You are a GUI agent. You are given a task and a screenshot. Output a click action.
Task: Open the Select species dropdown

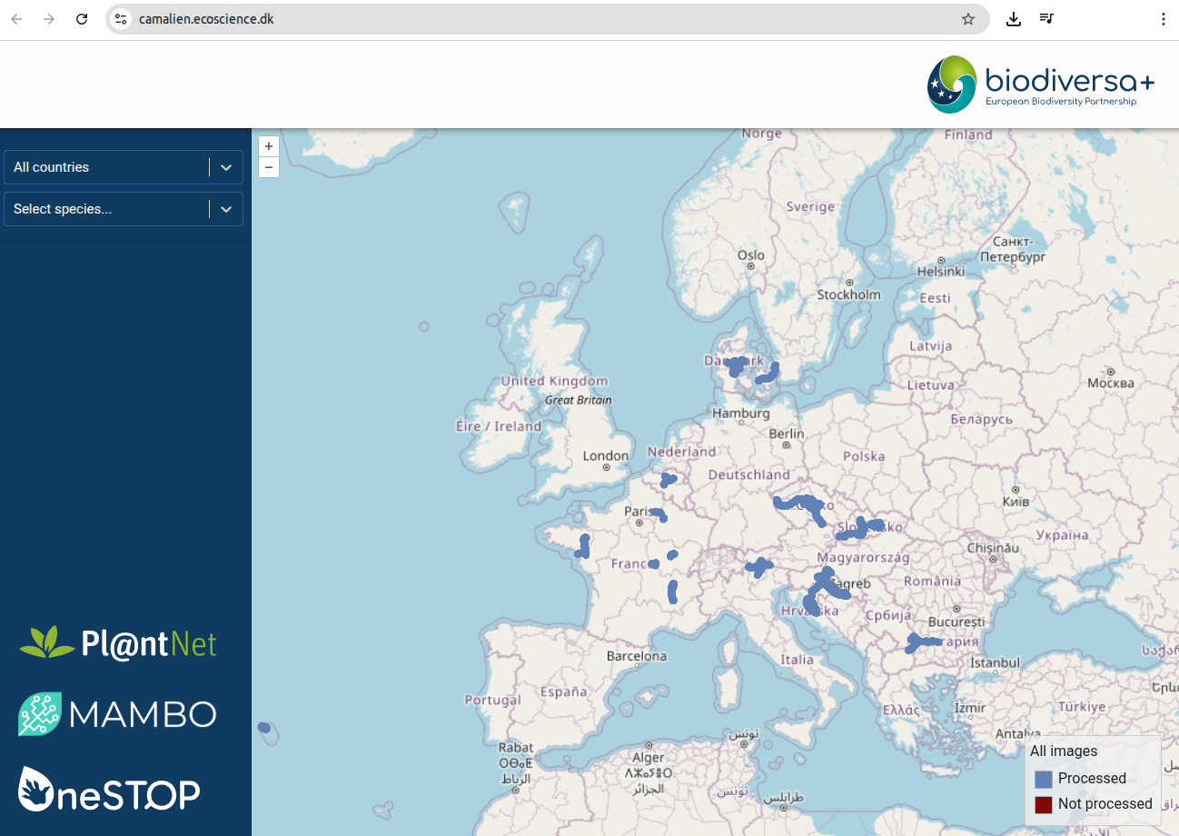point(109,209)
